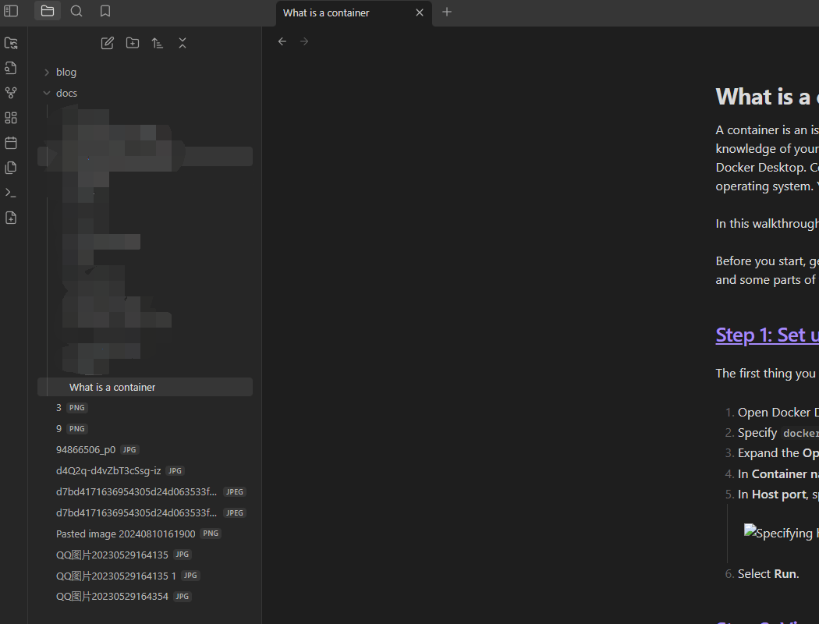
Task: Open the terminal from the ribbon
Action: point(11,192)
